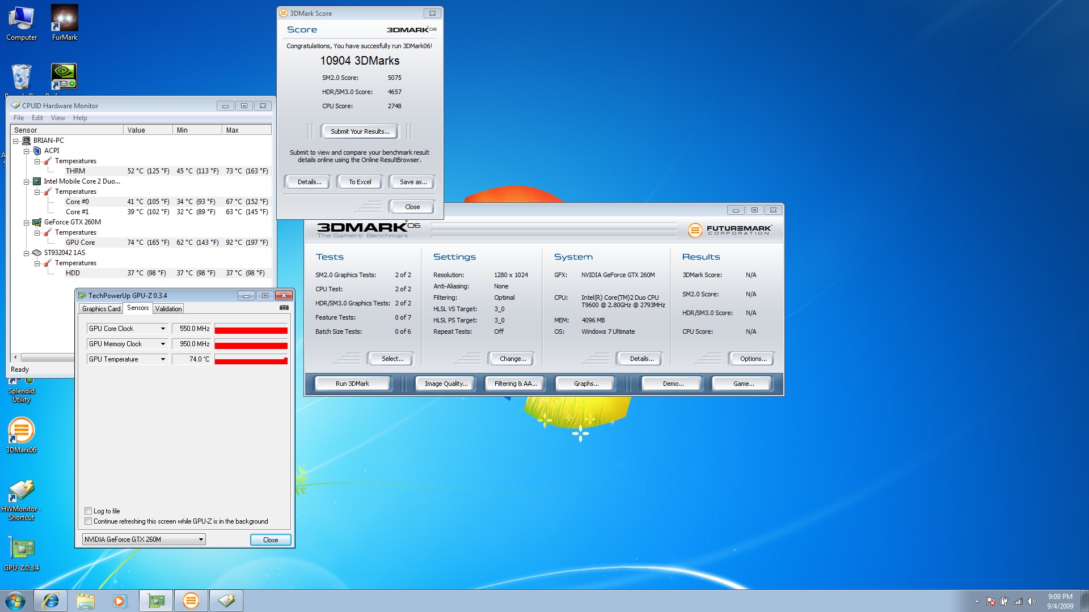
Task: Click the Filtering & AA button
Action: click(x=515, y=384)
